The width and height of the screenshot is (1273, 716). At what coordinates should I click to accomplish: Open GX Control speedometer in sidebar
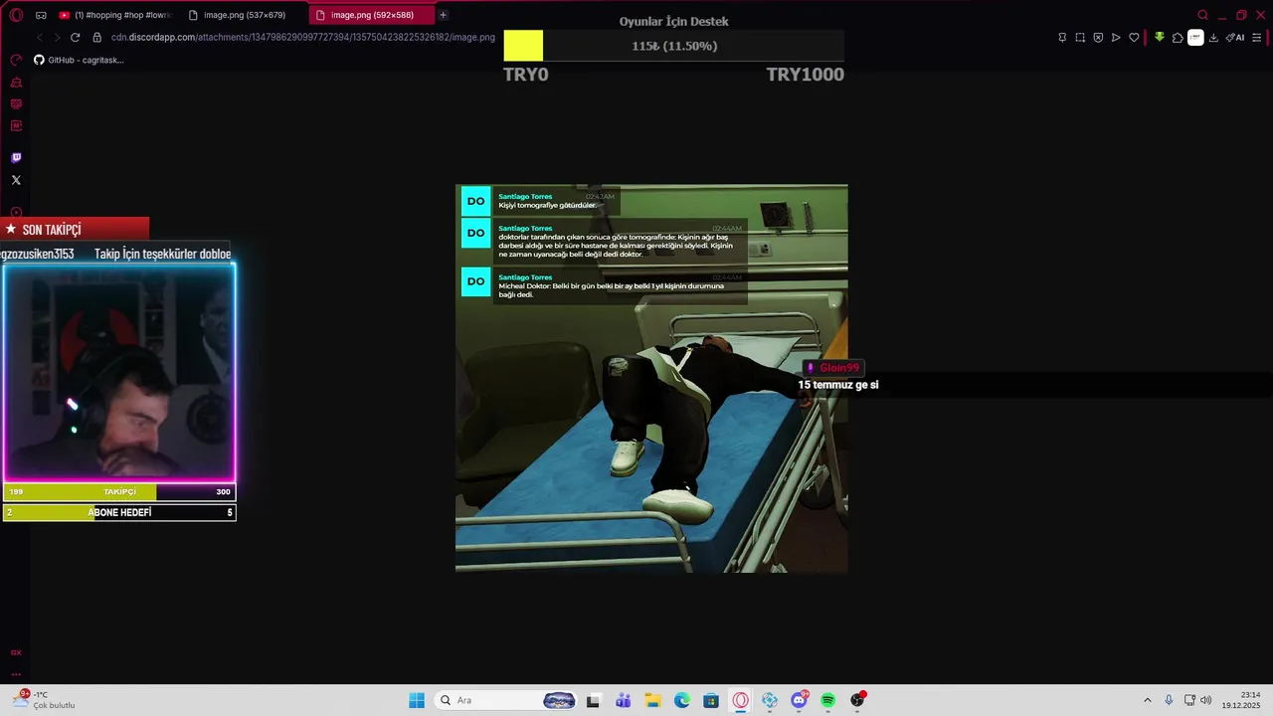16,60
